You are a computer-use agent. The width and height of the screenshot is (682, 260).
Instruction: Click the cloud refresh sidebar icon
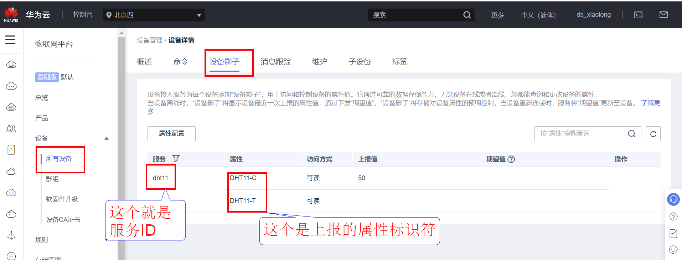pyautogui.click(x=11, y=214)
